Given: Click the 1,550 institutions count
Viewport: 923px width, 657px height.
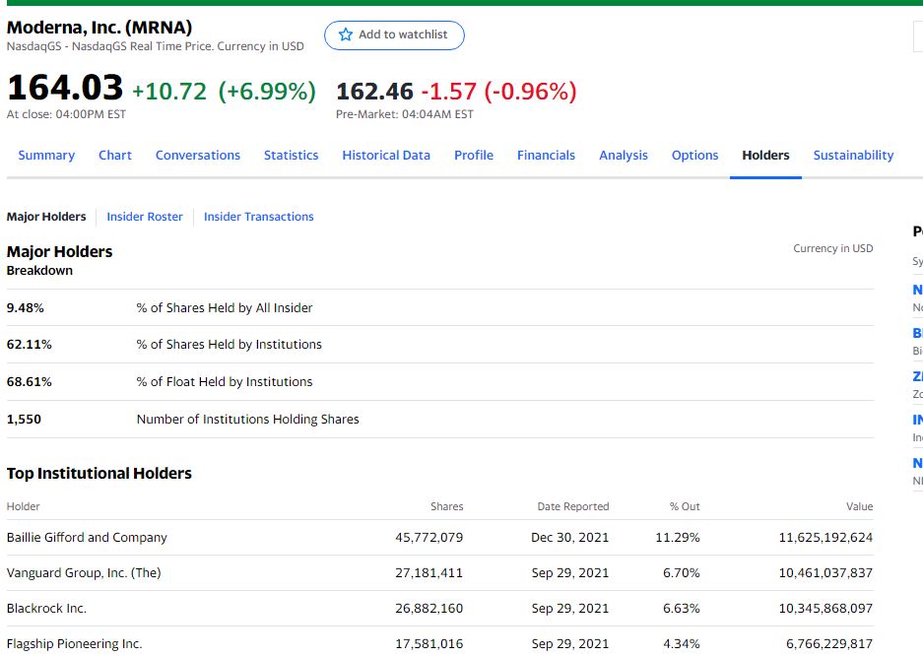Looking at the screenshot, I should pyautogui.click(x=25, y=420).
